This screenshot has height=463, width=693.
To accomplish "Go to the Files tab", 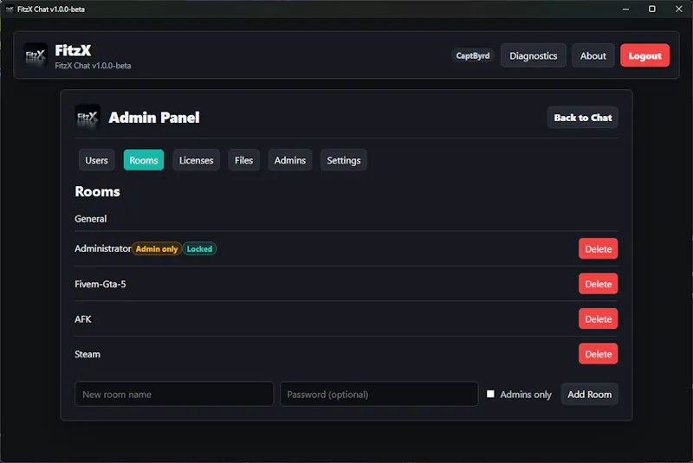I will [244, 160].
